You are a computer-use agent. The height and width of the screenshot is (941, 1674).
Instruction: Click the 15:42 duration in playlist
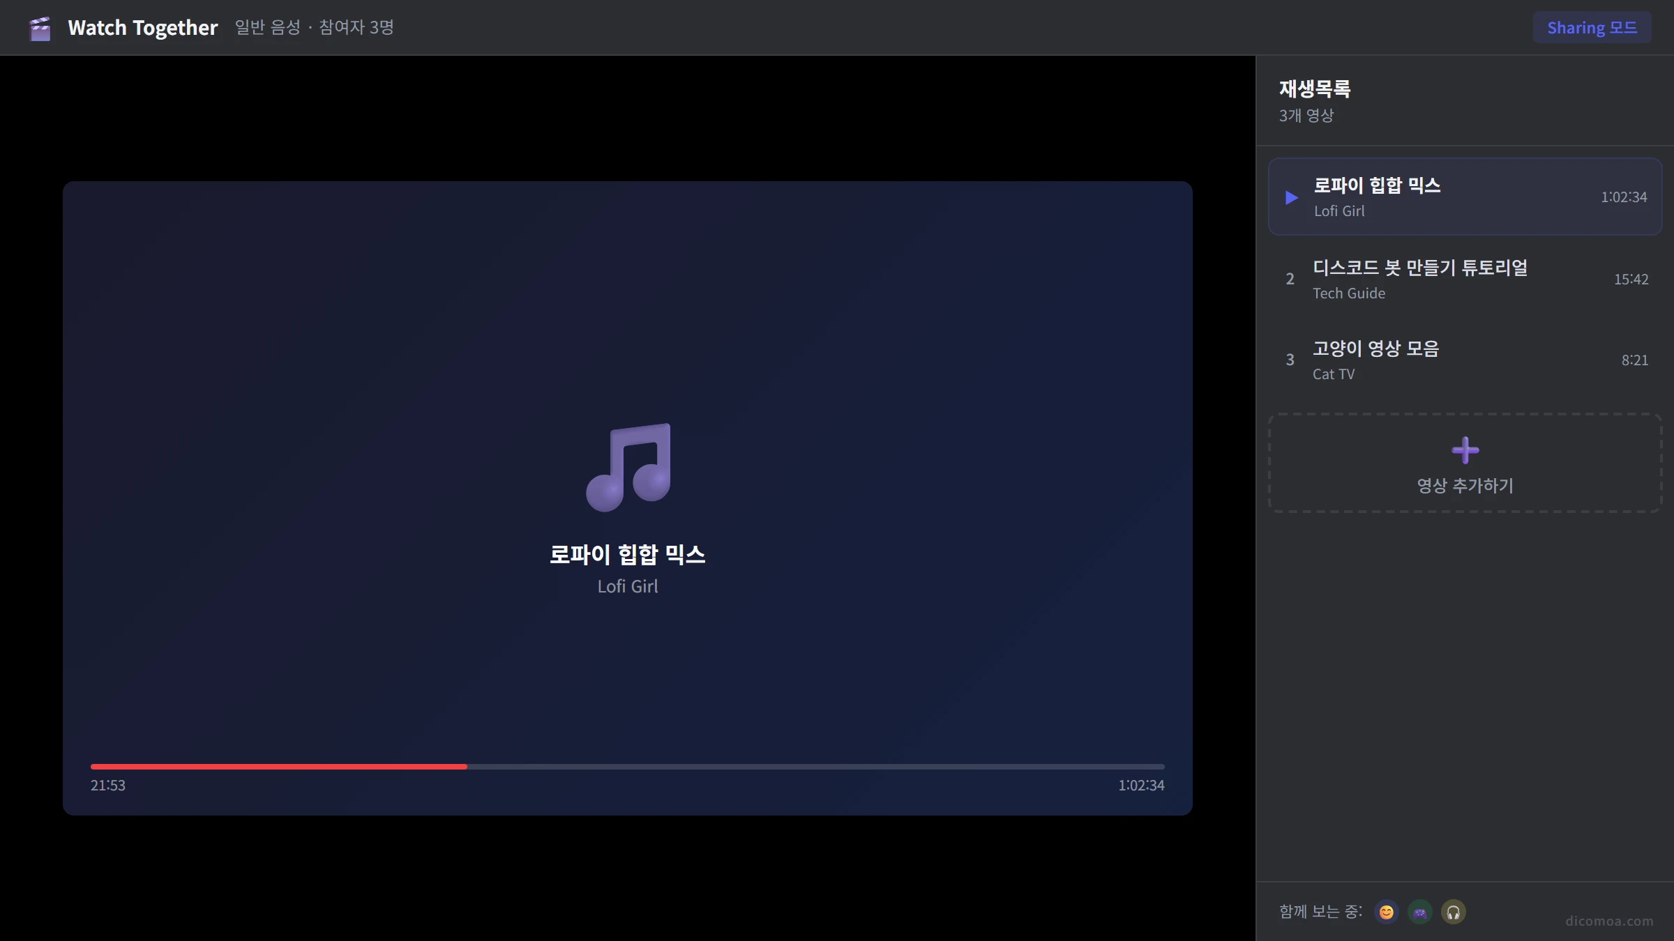[x=1631, y=280]
